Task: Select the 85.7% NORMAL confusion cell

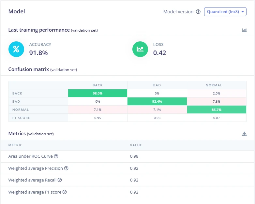Action: click(217, 109)
